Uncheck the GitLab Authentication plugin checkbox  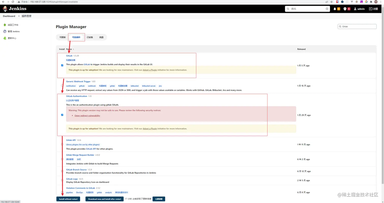[x=62, y=115]
